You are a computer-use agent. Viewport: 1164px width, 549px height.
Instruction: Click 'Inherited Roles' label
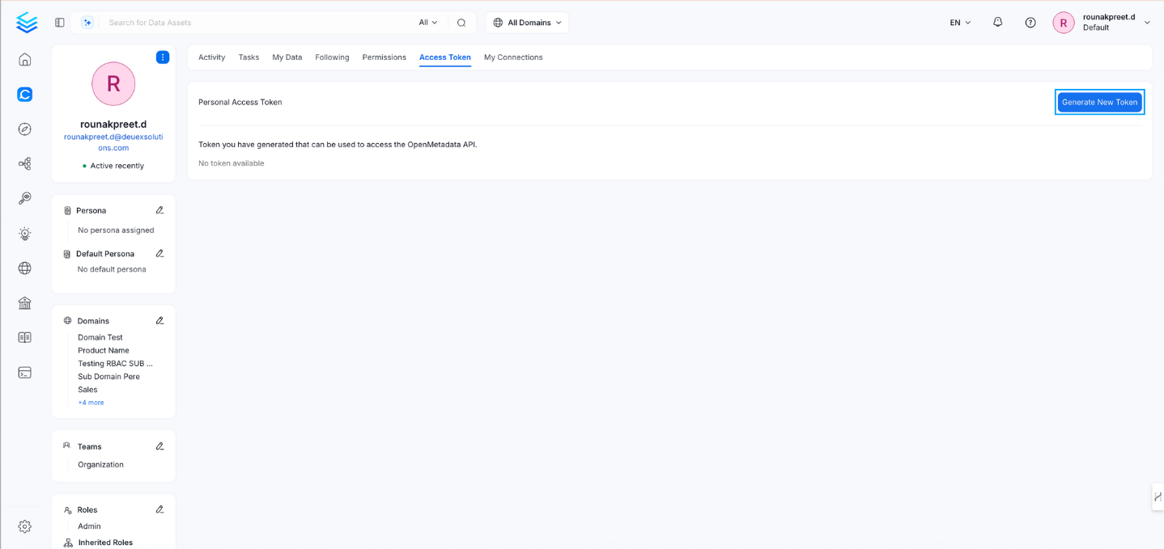(105, 543)
